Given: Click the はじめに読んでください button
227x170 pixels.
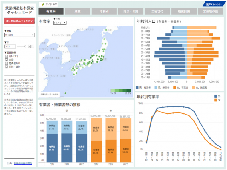Looking at the screenshot, I should point(19,21).
